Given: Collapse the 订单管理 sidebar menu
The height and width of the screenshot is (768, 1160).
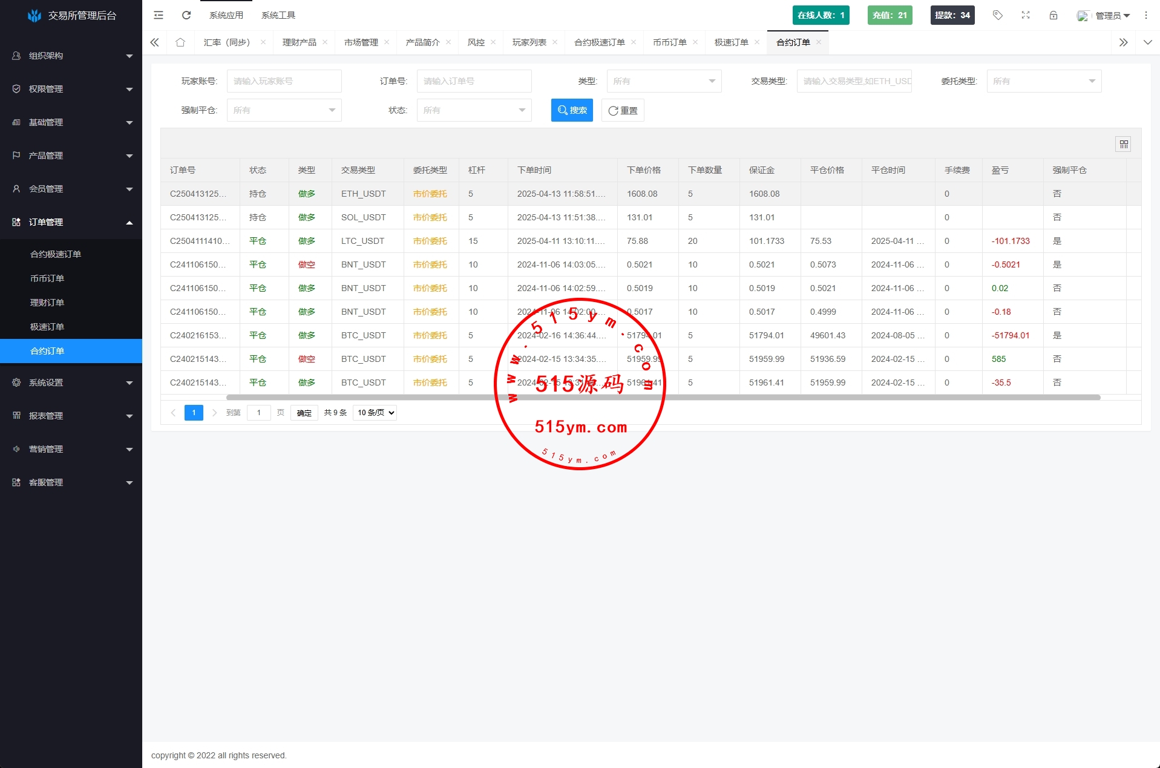Looking at the screenshot, I should [x=71, y=222].
